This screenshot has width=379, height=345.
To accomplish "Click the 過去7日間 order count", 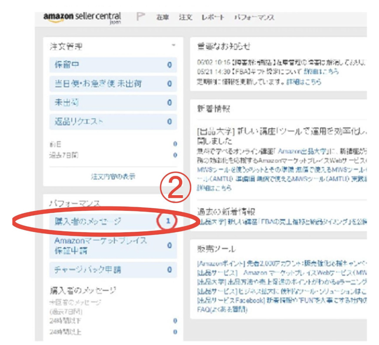I will (x=175, y=155).
